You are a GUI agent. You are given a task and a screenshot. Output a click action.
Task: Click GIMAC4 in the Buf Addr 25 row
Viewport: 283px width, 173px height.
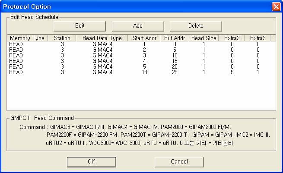tap(102, 72)
